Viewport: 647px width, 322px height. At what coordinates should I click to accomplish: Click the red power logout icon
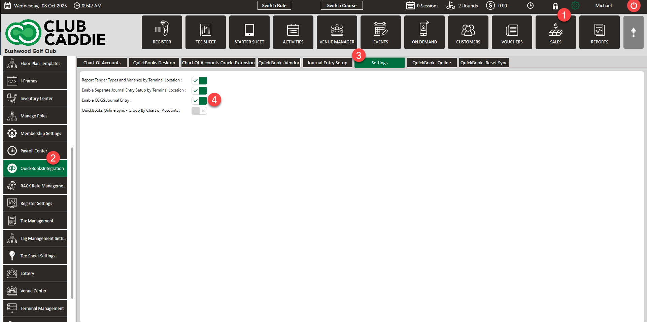click(634, 6)
